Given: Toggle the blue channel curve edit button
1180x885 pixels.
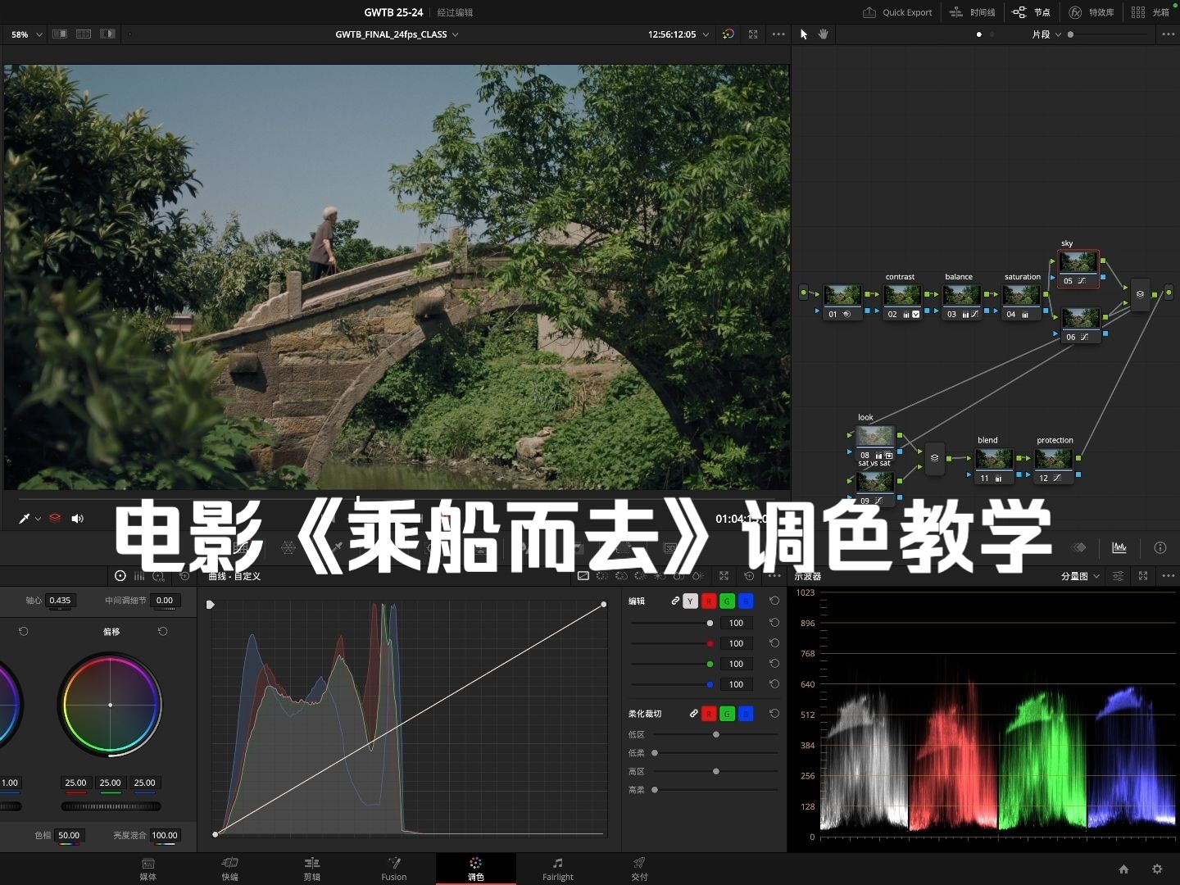Looking at the screenshot, I should [x=746, y=601].
